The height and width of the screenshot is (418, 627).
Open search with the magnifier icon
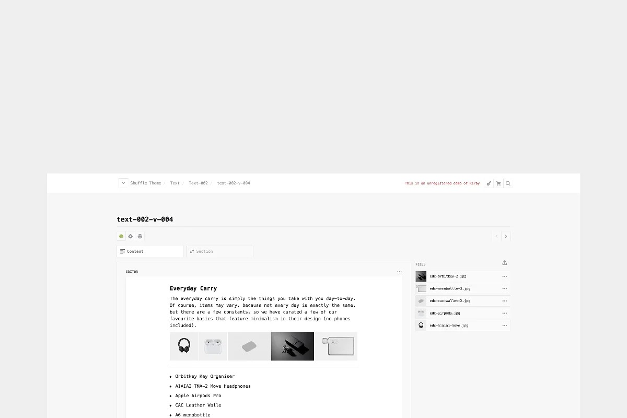[508, 183]
